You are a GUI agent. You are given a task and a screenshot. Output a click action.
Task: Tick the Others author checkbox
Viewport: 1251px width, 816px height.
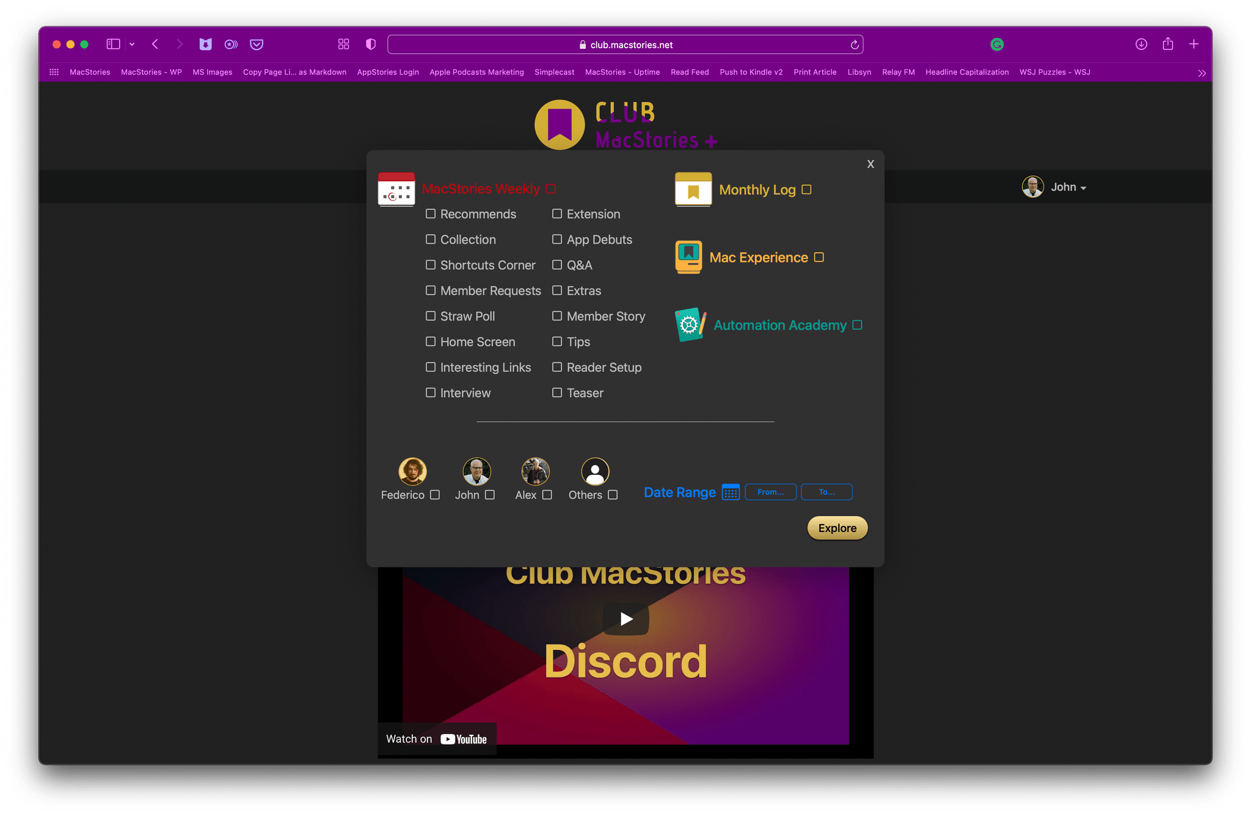coord(613,495)
